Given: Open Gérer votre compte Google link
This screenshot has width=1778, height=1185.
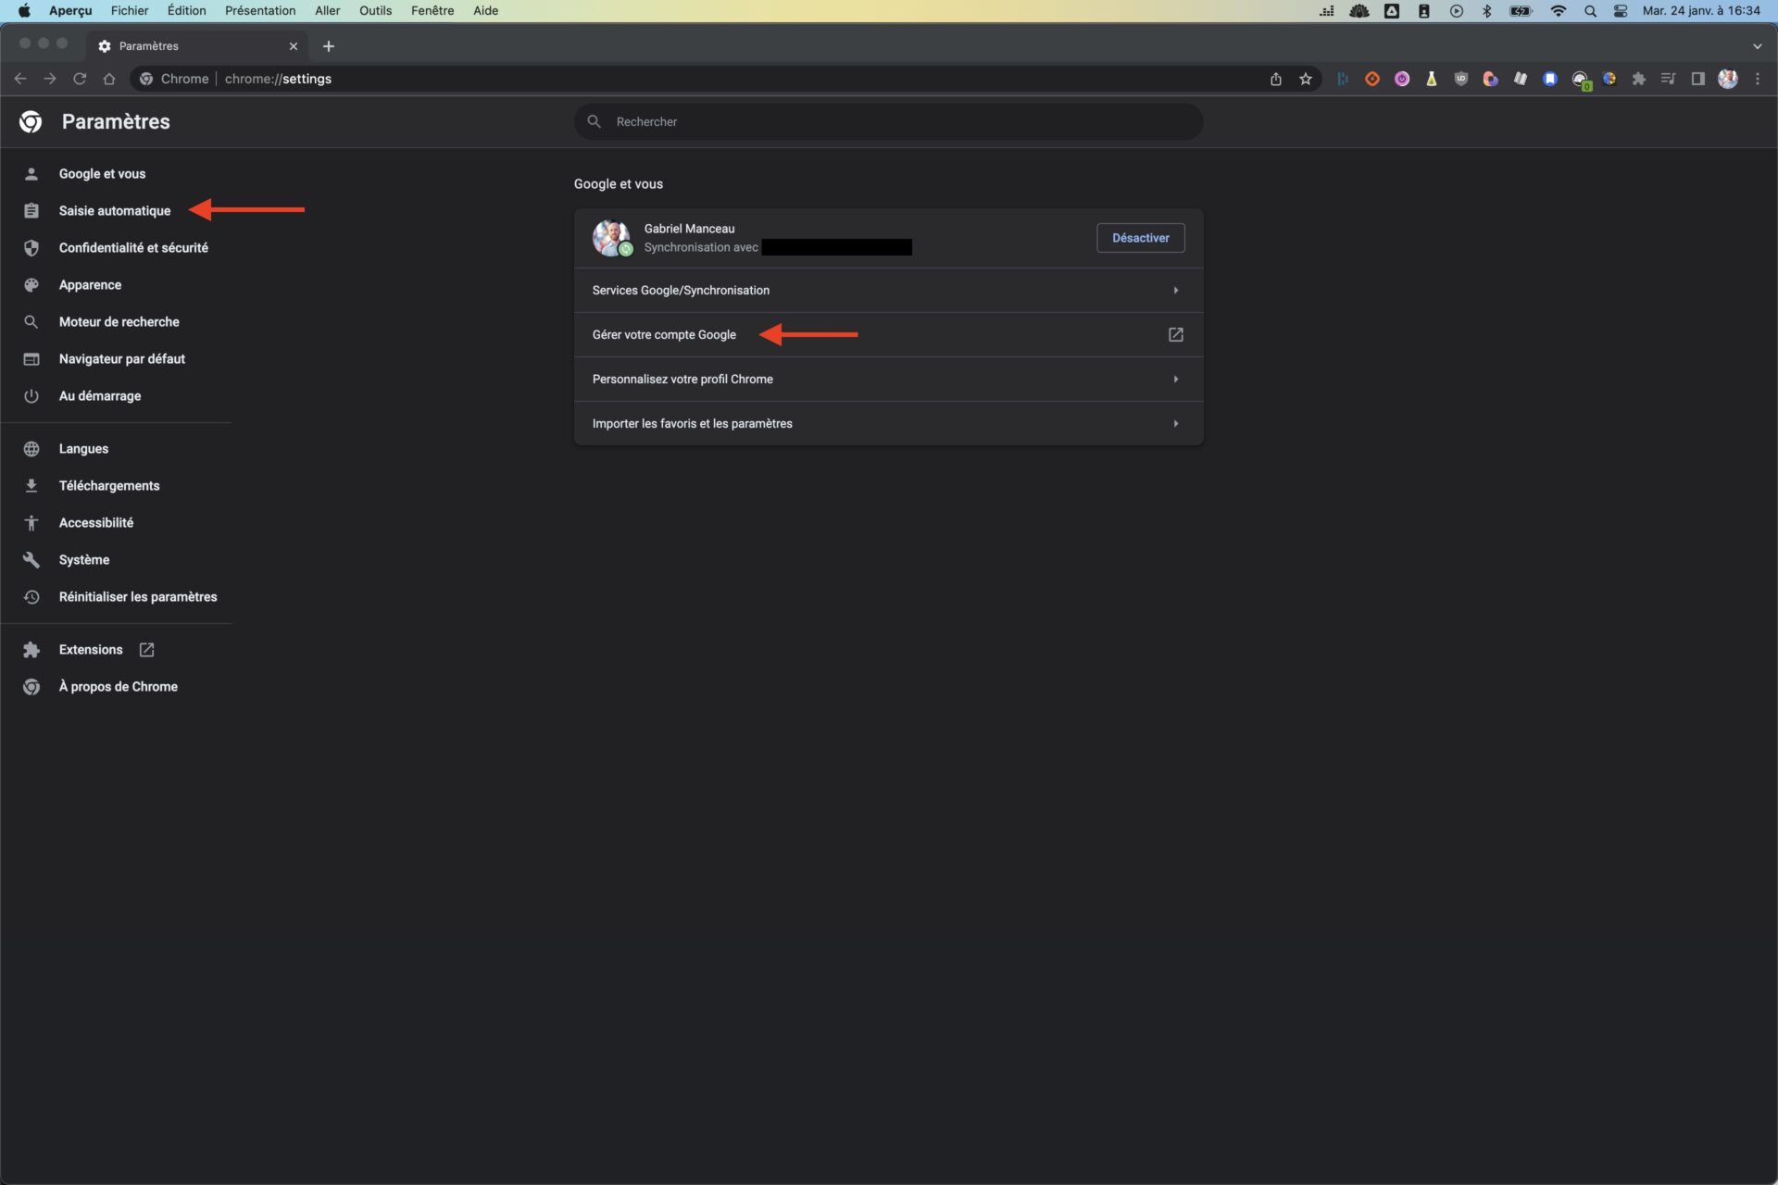Looking at the screenshot, I should pyautogui.click(x=888, y=335).
